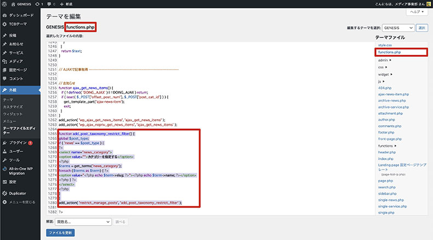This screenshot has height=240, width=433.
Task: Click the ファイルを更新 update button
Action: click(x=60, y=233)
